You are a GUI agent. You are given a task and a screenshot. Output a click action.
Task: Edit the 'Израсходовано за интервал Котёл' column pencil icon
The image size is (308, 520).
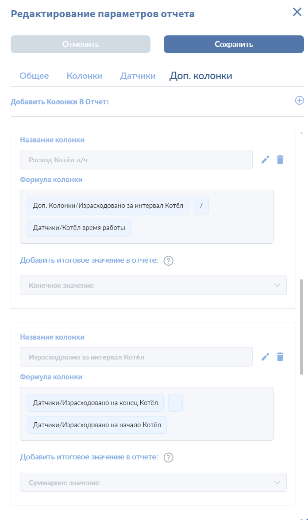click(265, 357)
